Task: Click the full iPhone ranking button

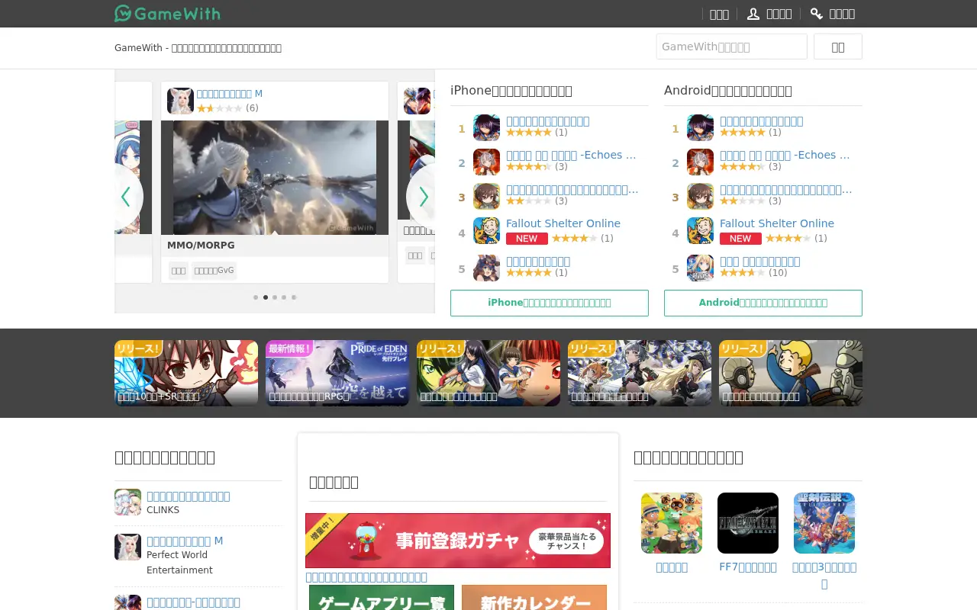Action: tap(550, 303)
